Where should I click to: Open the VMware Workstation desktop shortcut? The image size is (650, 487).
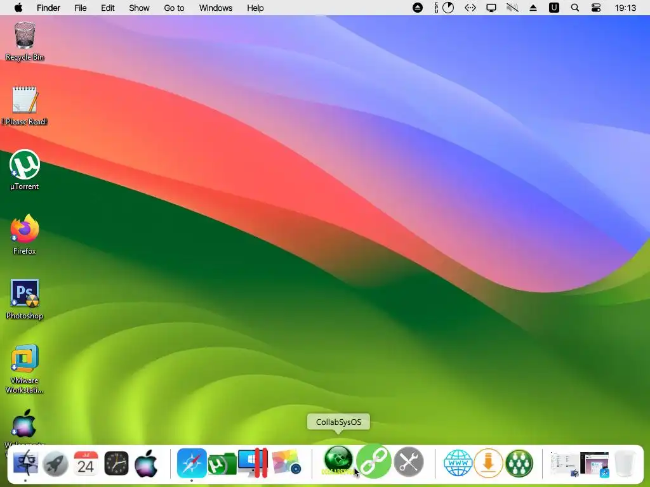tap(25, 368)
